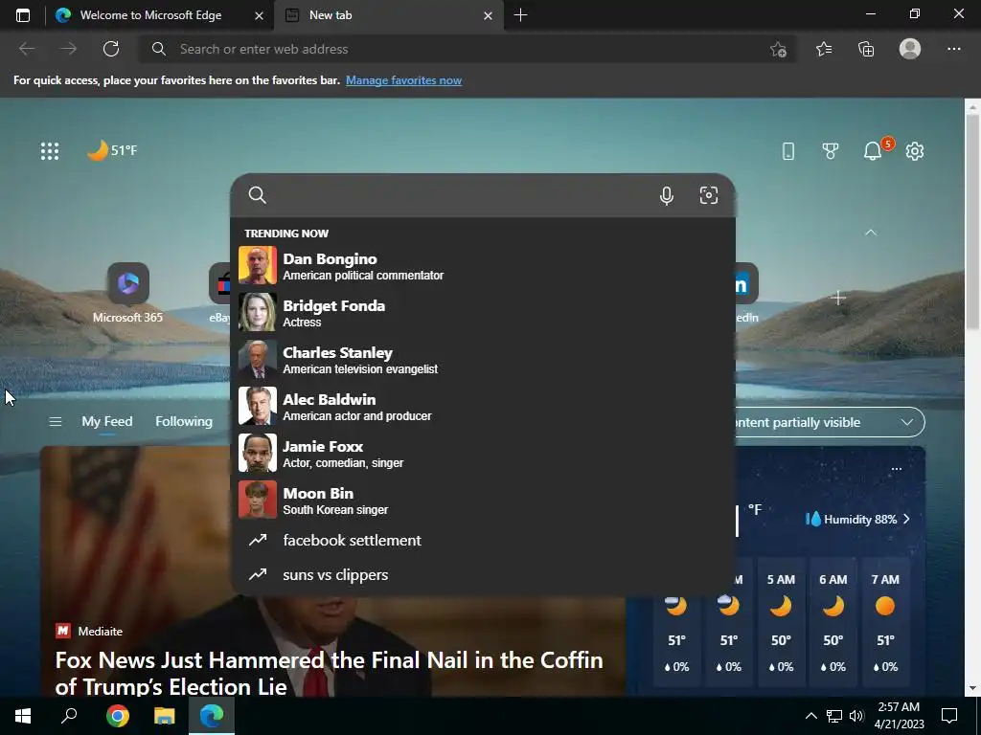Open the Action Center notification icon
The image size is (981, 735).
949,716
